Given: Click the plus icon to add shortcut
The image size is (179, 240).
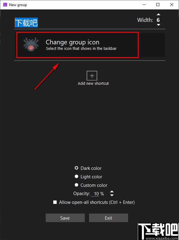Looking at the screenshot, I should 92,76.
